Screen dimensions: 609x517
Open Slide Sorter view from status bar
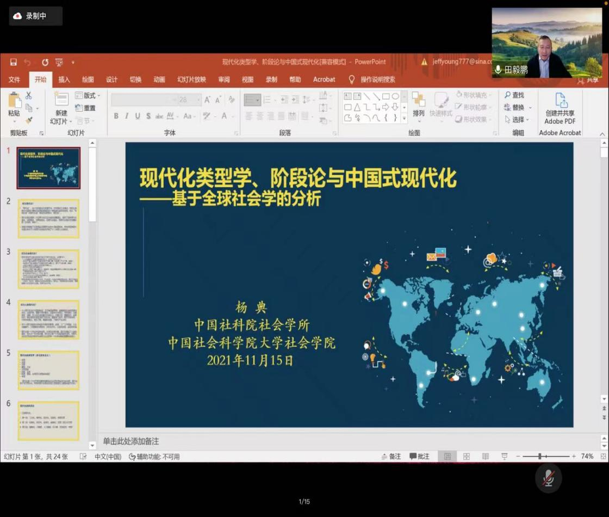tap(467, 457)
